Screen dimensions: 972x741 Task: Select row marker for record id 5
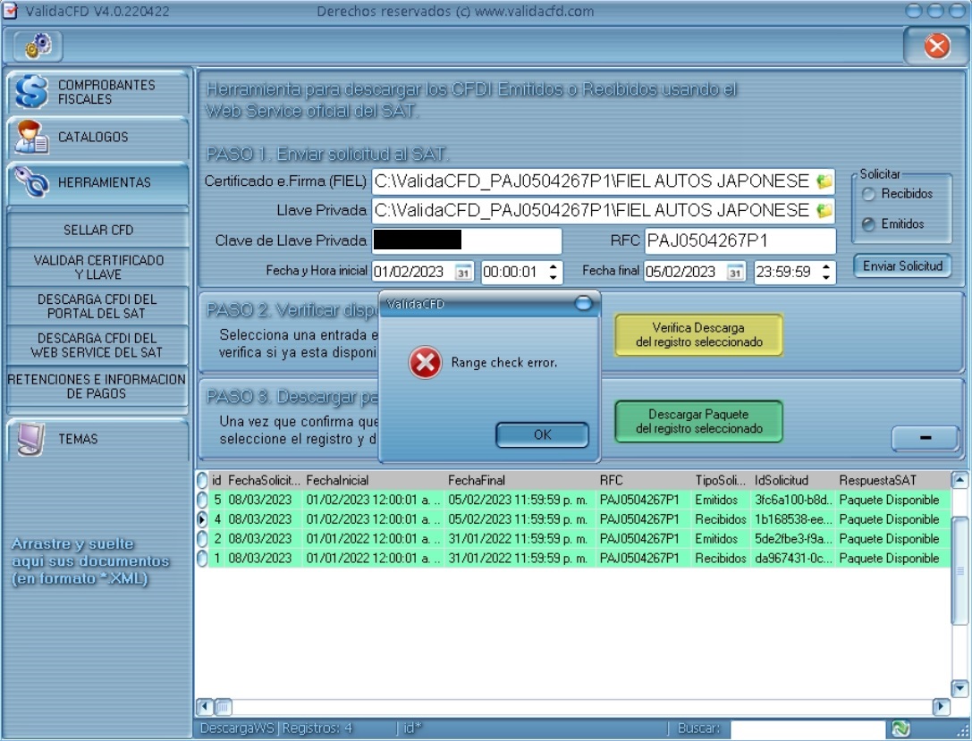(202, 500)
